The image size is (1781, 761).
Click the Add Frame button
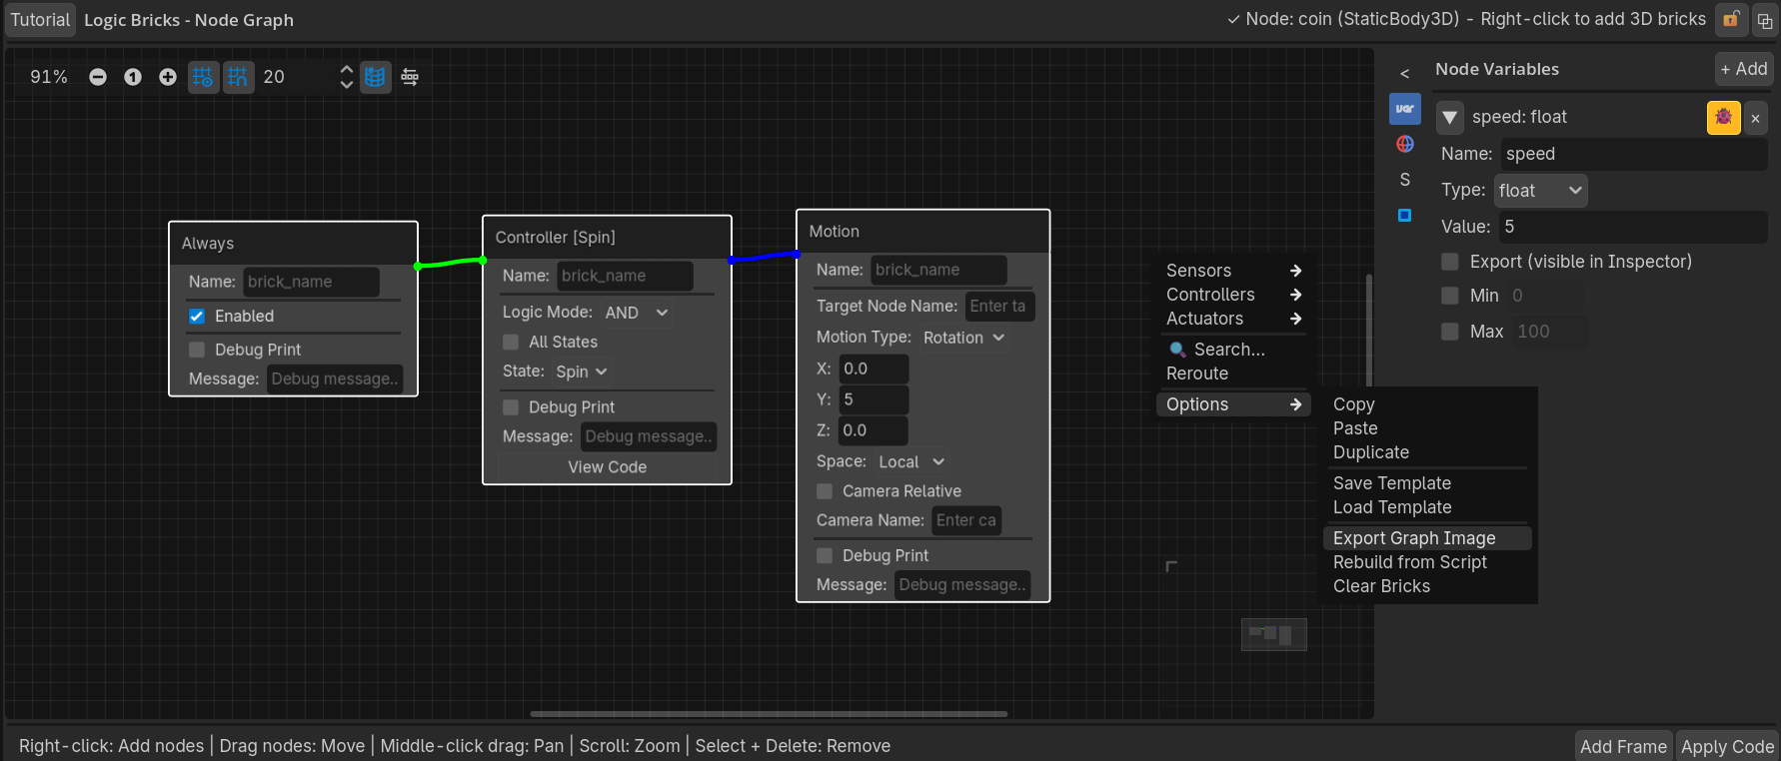pos(1623,746)
